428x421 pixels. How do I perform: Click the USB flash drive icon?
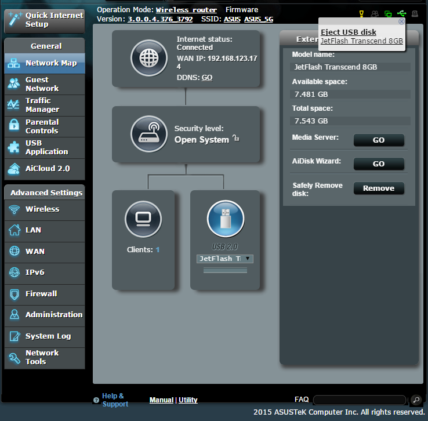[x=226, y=219]
